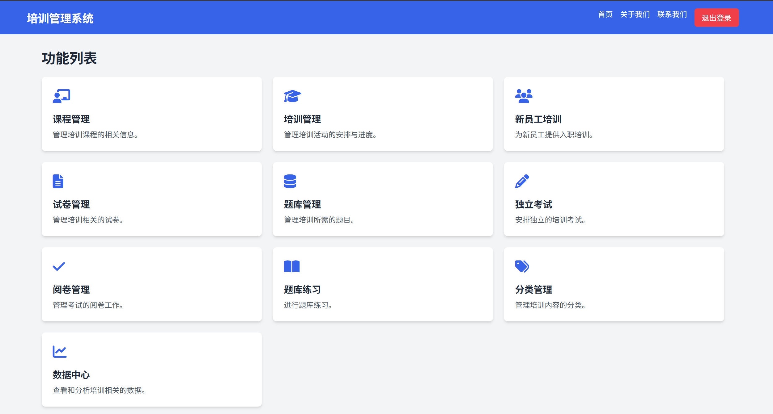The image size is (773, 414).
Task: Open the 课程管理 card title
Action: [x=71, y=119]
